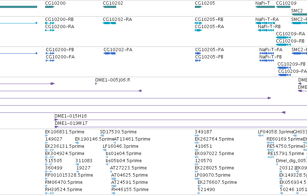This screenshot has height=195, width=307.
Task: Select the CG10200 gene label
Action: 55,3
